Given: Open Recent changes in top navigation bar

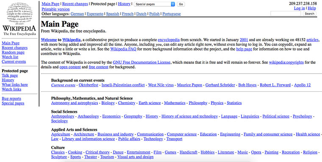Looking at the screenshot, I should [x=75, y=4].
